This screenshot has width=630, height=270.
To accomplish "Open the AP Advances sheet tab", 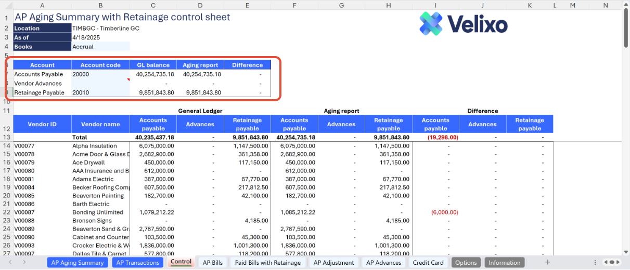I will [383, 263].
